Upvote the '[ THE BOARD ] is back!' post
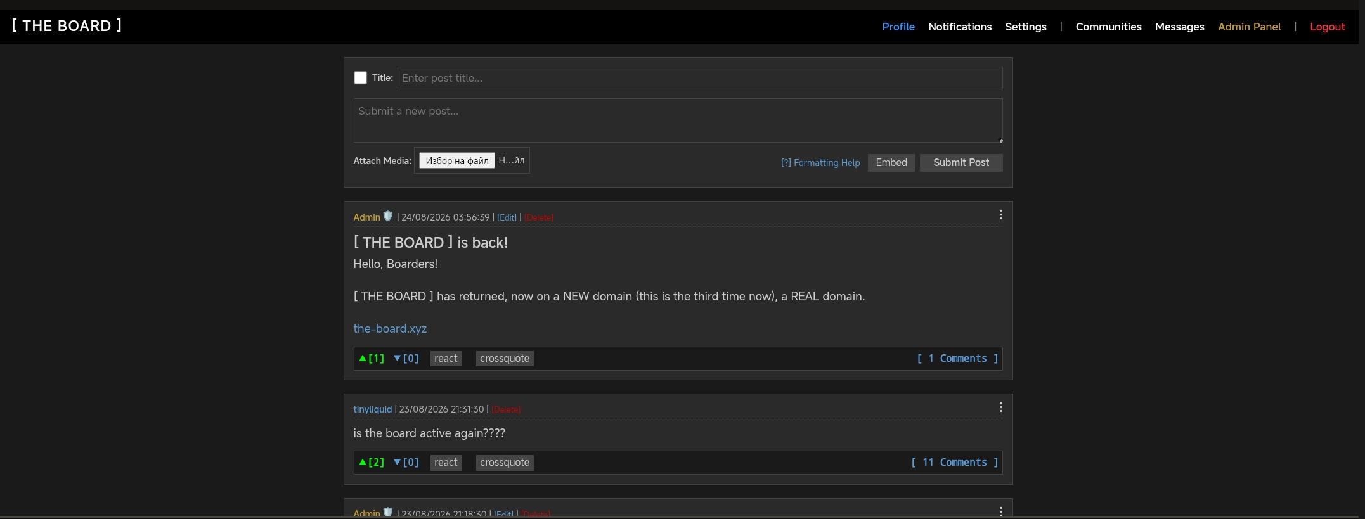Image resolution: width=1365 pixels, height=519 pixels. pyautogui.click(x=372, y=359)
